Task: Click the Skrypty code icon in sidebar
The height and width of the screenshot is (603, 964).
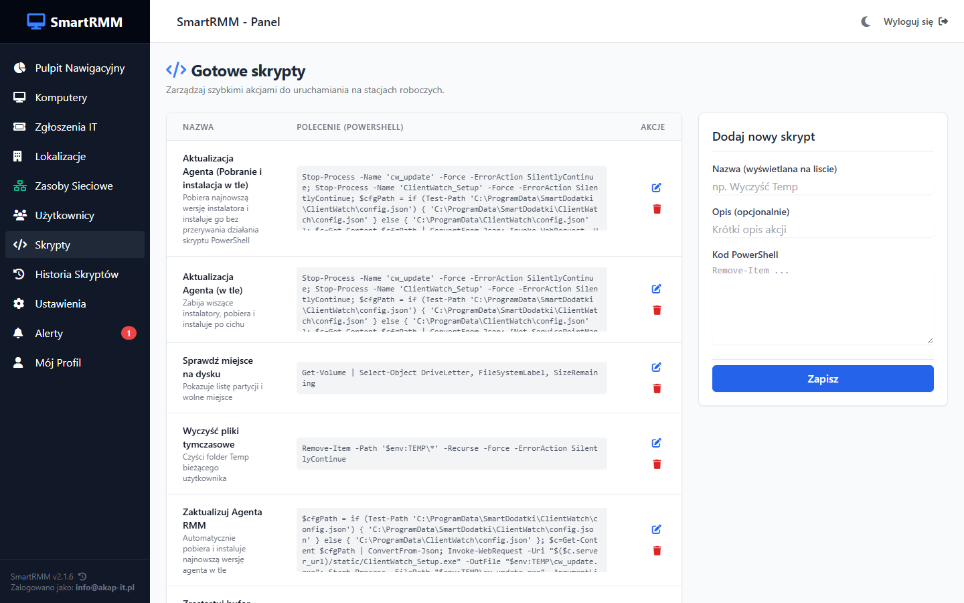Action: tap(20, 245)
